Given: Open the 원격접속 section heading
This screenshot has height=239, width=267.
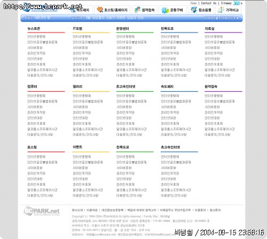Looking at the screenshot, I should (211, 86).
